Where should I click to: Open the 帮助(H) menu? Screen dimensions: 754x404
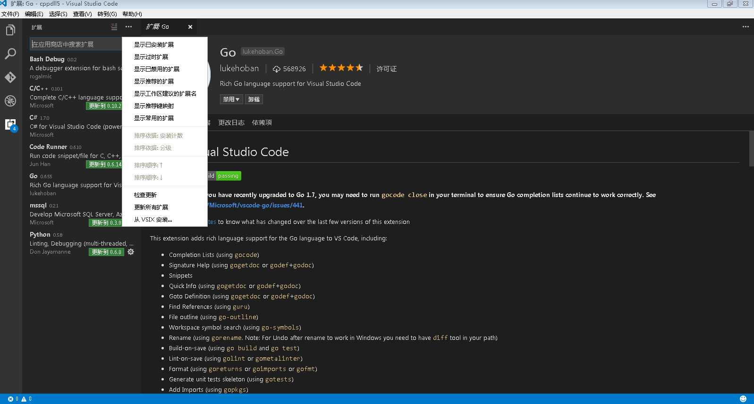click(x=132, y=14)
